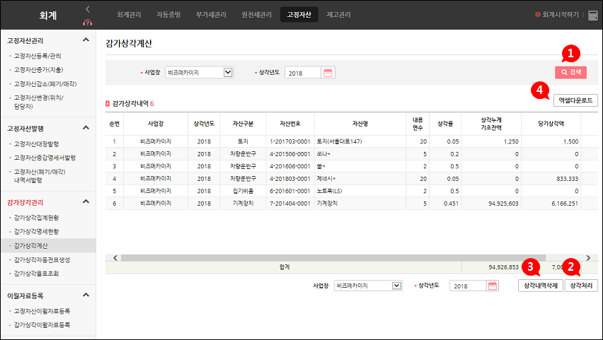The height and width of the screenshot is (340, 603).
Task: Select asset number 7-201404-0001
Action: click(290, 204)
